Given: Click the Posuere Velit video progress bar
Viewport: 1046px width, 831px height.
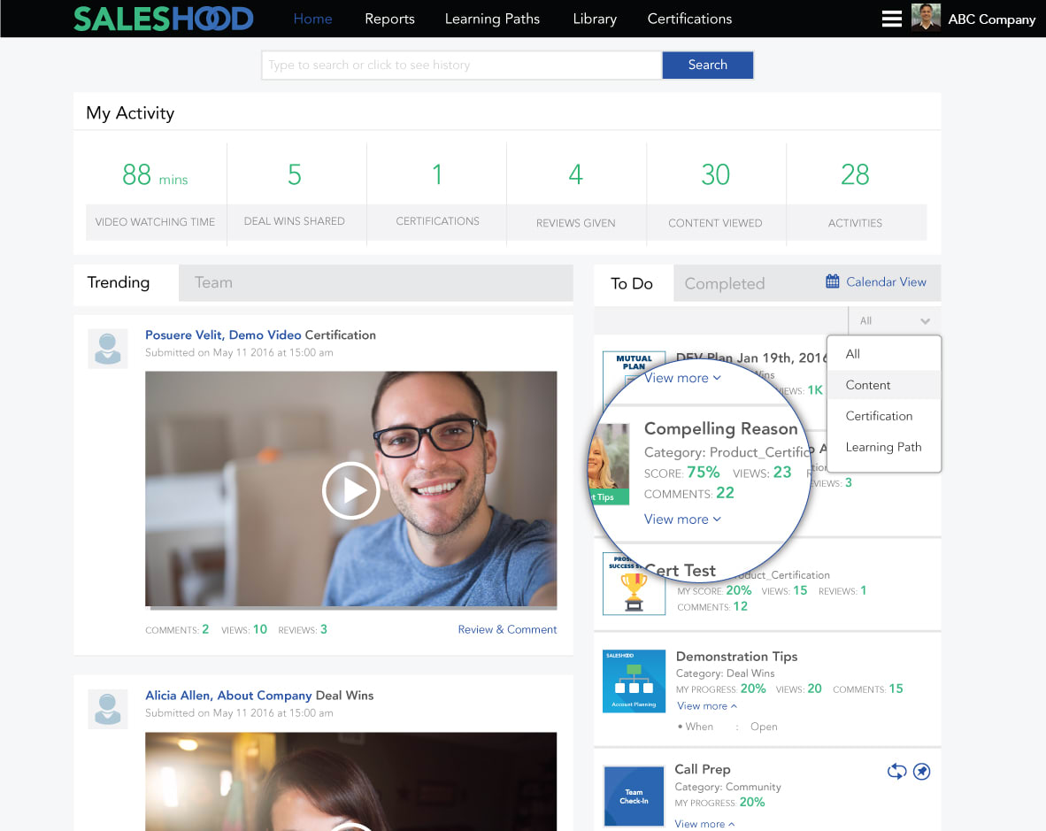Looking at the screenshot, I should pos(351,608).
